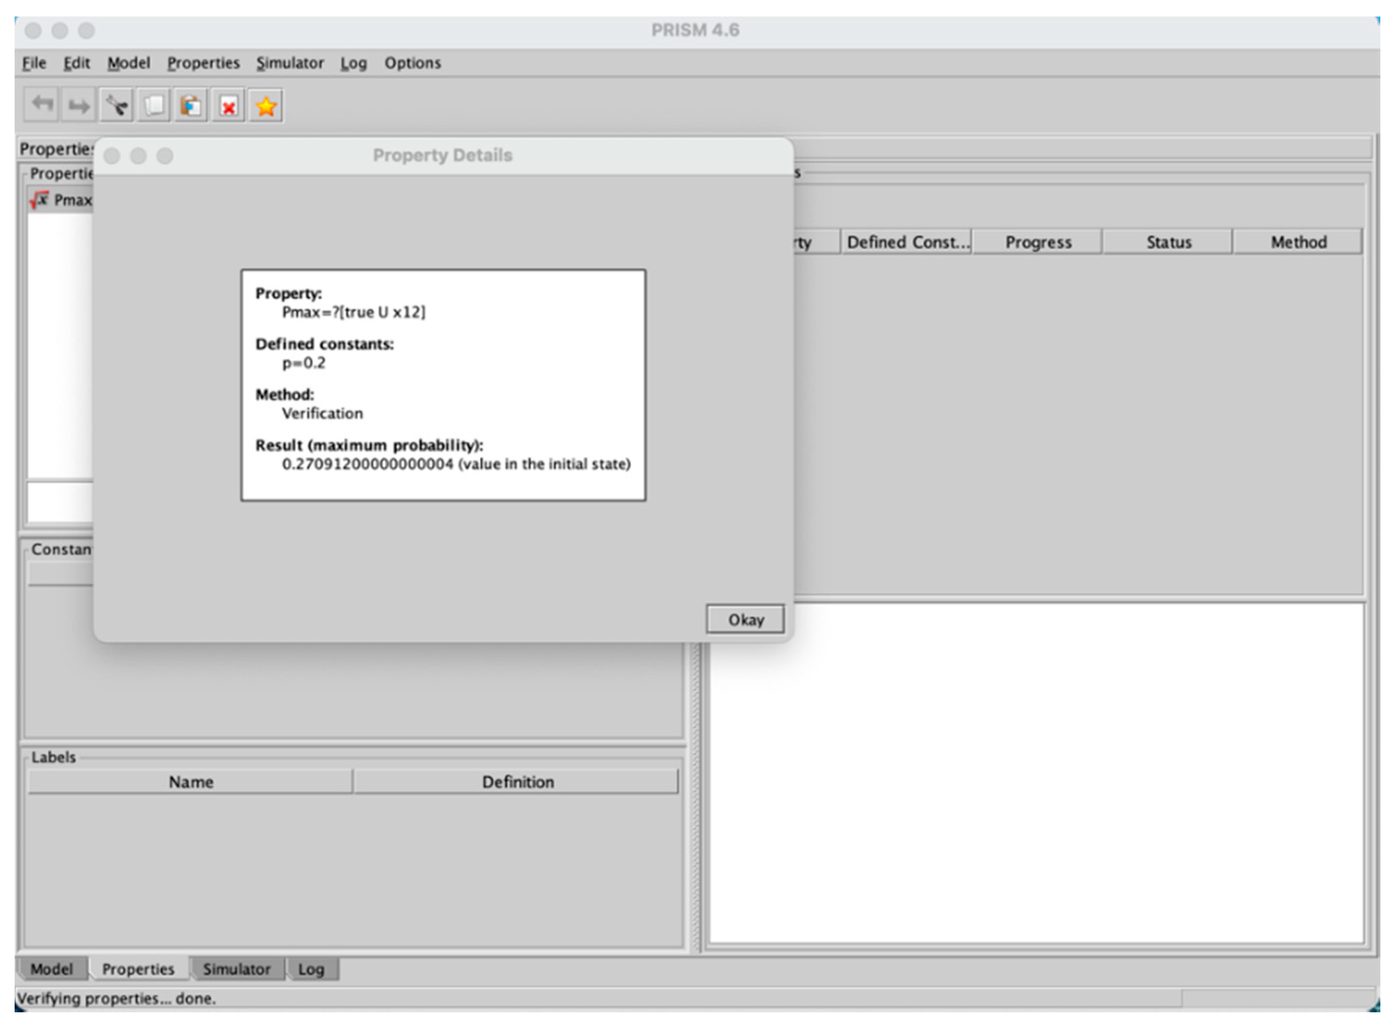Select the Pmax property square-root icon
Image resolution: width=1398 pixels, height=1027 pixels.
coord(39,200)
